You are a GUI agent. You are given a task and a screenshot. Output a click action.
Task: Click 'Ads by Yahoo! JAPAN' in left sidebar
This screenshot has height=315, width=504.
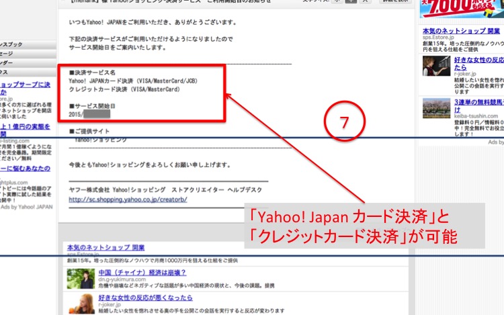click(x=27, y=207)
